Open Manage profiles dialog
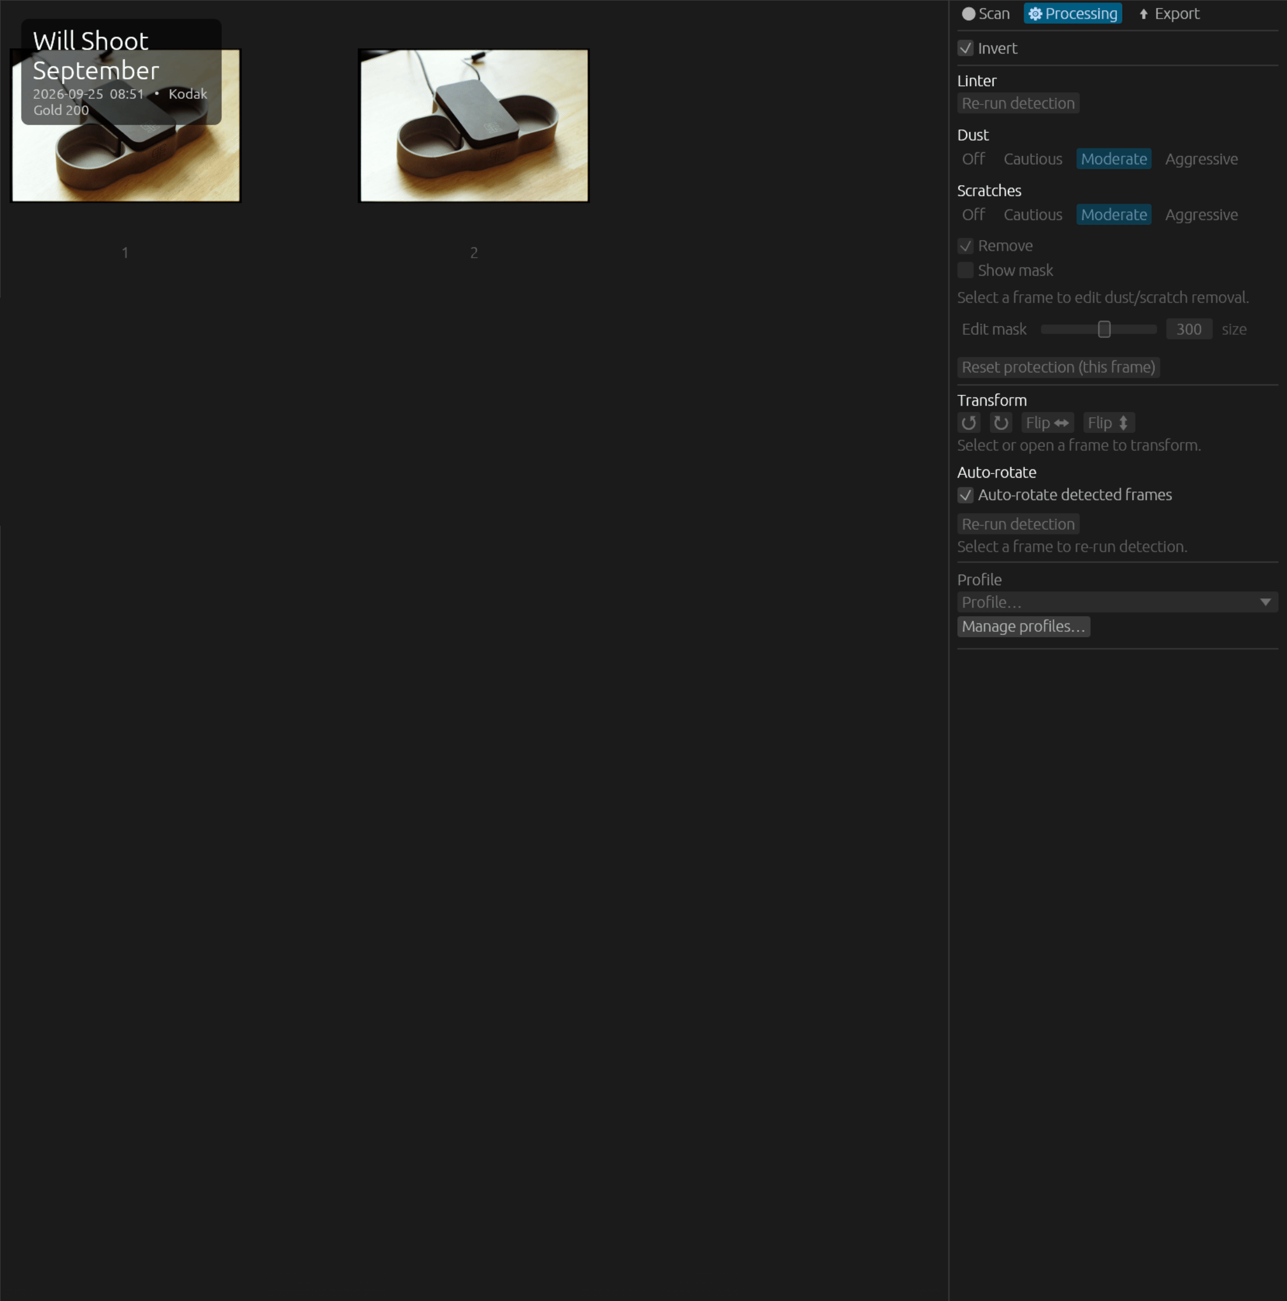Image resolution: width=1287 pixels, height=1301 pixels. (x=1024, y=626)
